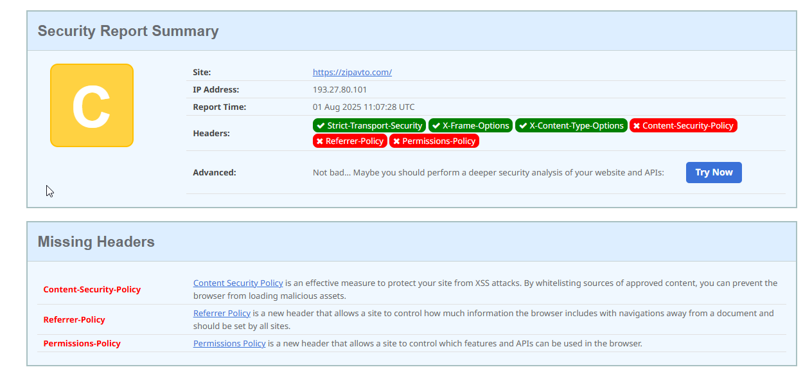Click the Site: field label
The width and height of the screenshot is (812, 374).
tap(202, 72)
